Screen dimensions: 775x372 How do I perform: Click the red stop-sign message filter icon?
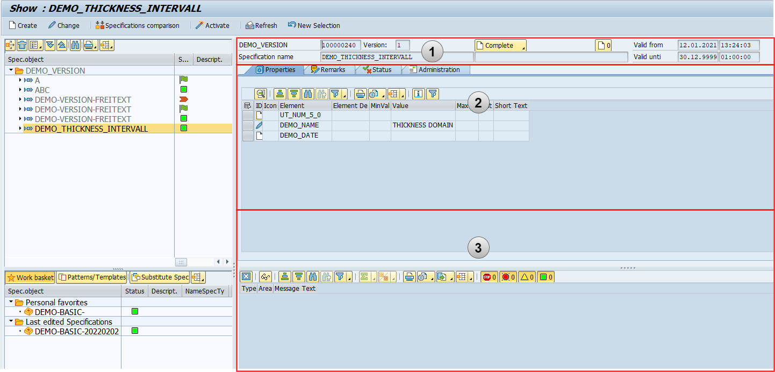[489, 277]
